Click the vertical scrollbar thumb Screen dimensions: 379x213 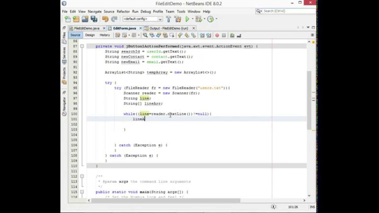(309, 101)
